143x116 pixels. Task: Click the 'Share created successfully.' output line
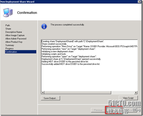(54, 44)
